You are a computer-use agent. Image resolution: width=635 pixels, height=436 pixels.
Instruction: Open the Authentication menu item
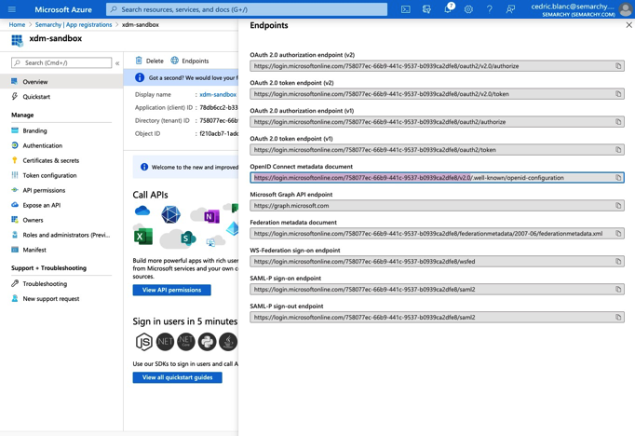42,145
